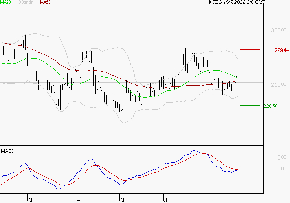
Task: Click the dark red swatch beside MA50
Action: tap(54, 2)
